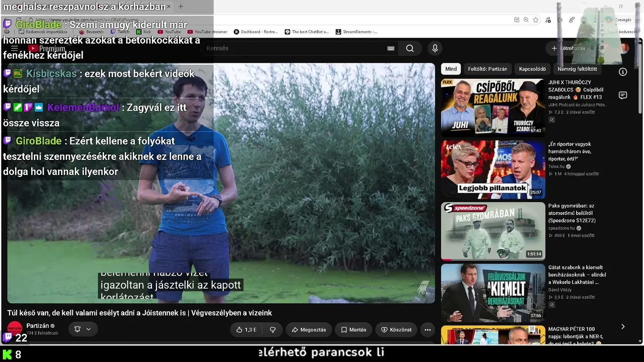Open the Kick bookmark in bookmarks bar
The height and width of the screenshot is (362, 644).
pos(143,32)
